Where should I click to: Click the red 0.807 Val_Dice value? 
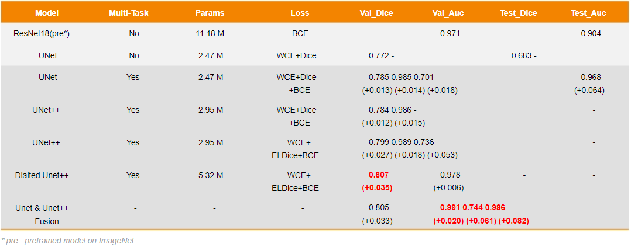coord(379,175)
